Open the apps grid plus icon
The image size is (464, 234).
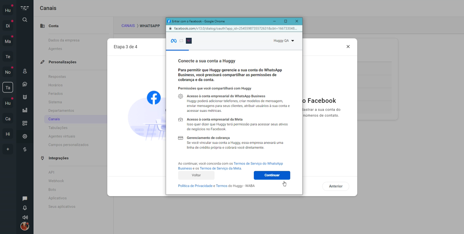pyautogui.click(x=25, y=123)
